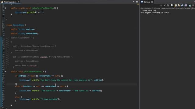Click "printWhatYouHave" method name
195x109 pixels.
coord(33,72)
